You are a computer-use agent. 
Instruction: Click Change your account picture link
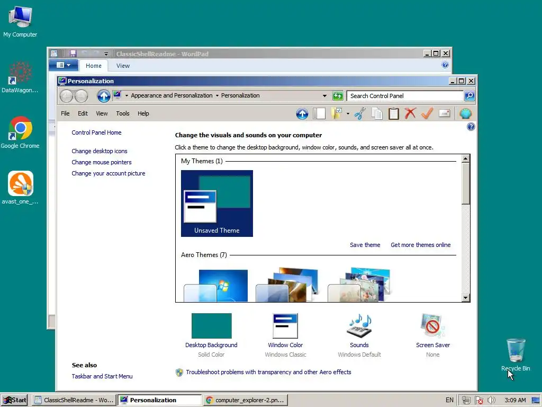[x=109, y=173]
